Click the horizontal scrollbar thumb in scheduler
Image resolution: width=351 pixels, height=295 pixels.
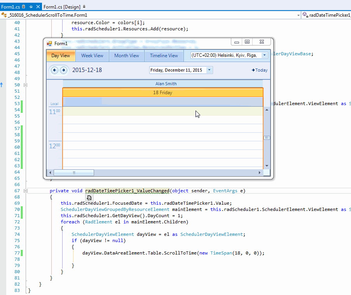pyautogui.click(x=73, y=173)
